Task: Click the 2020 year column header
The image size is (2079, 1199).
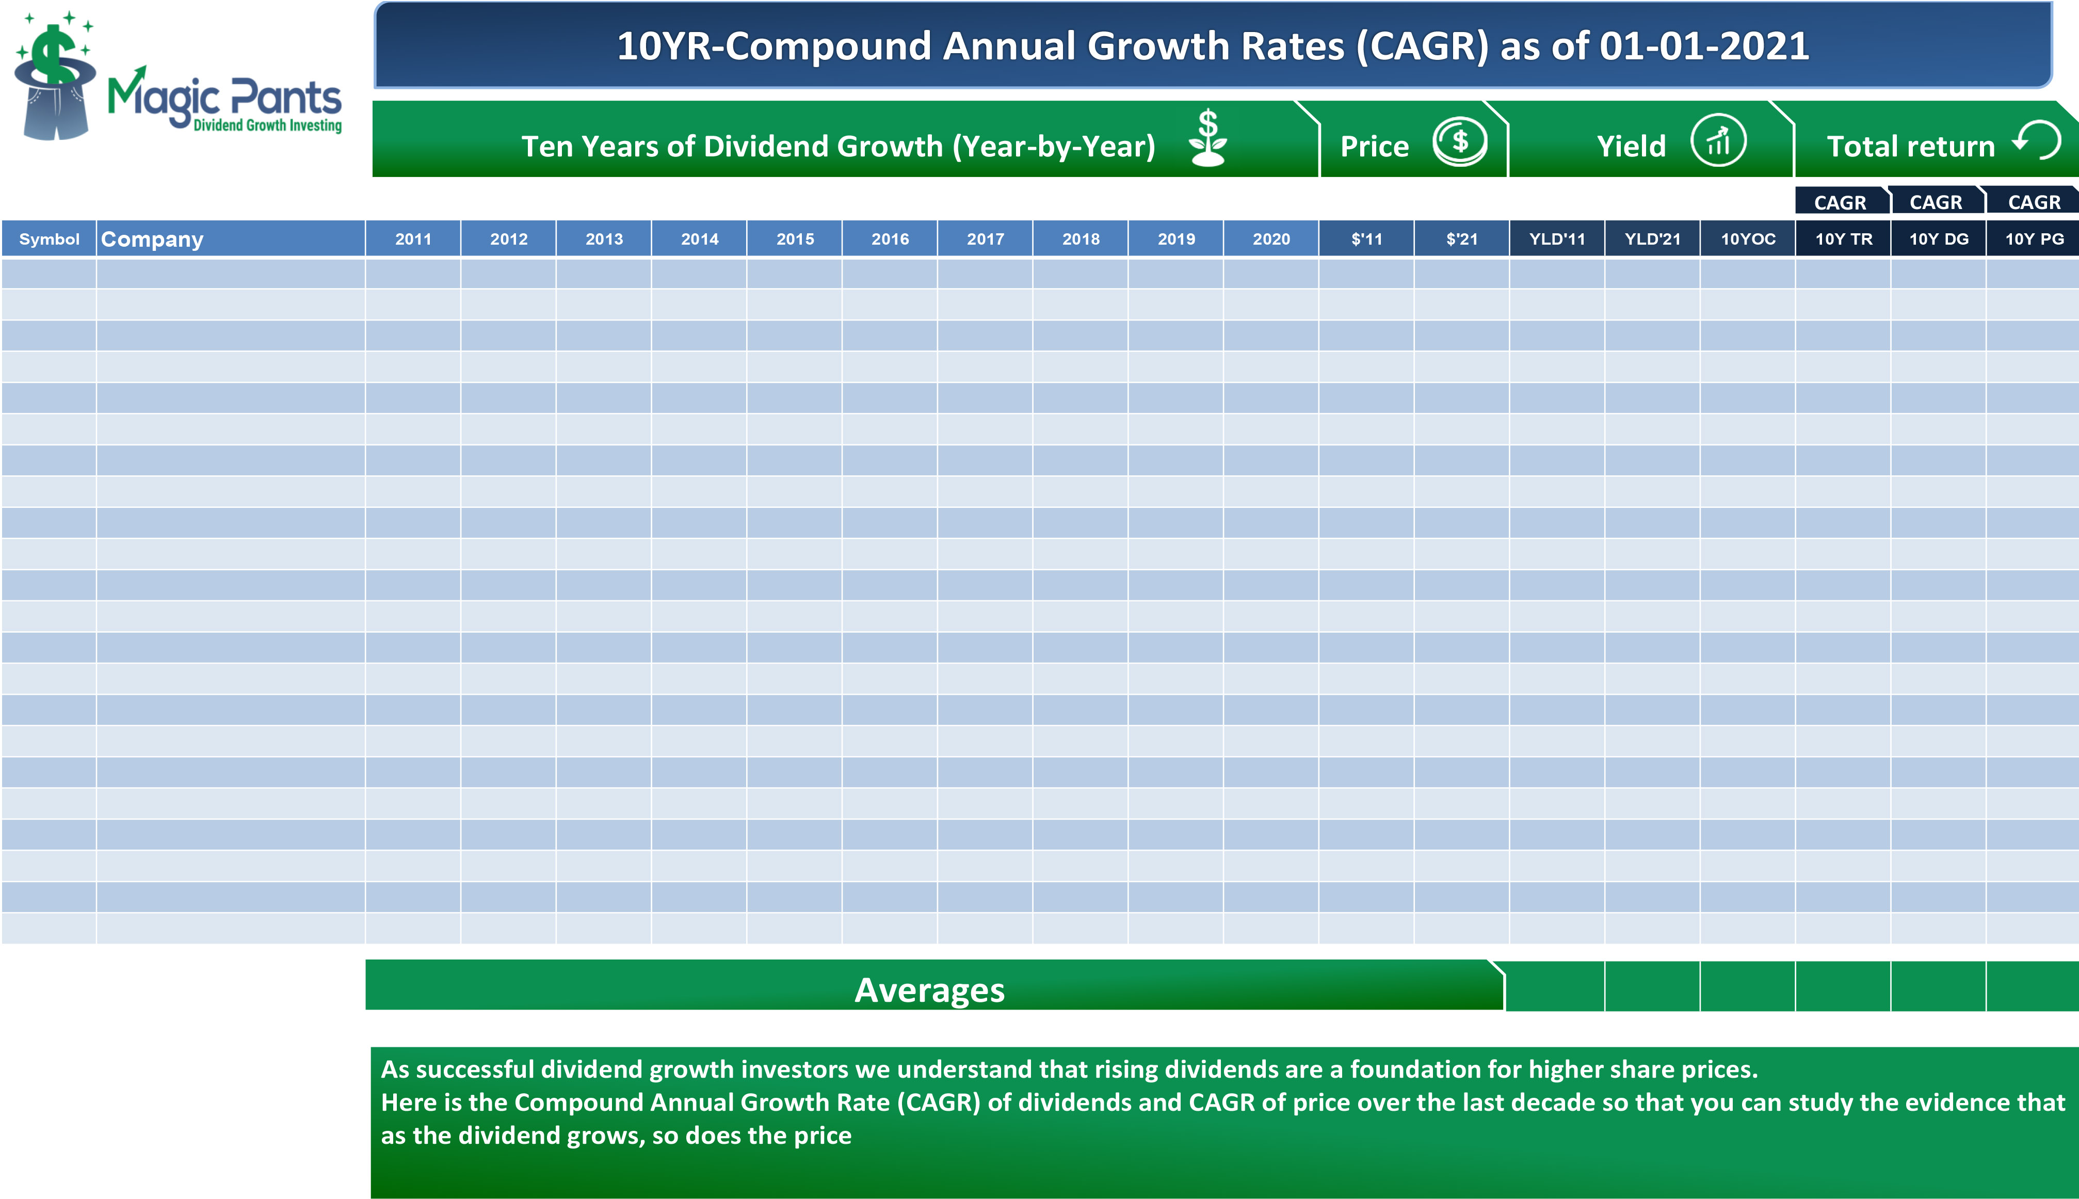Action: pyautogui.click(x=1271, y=239)
